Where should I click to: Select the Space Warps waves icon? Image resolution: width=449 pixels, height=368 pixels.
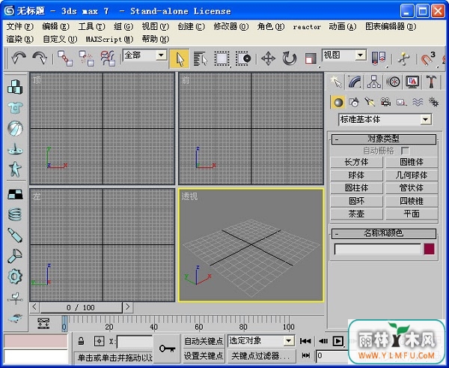coord(418,102)
